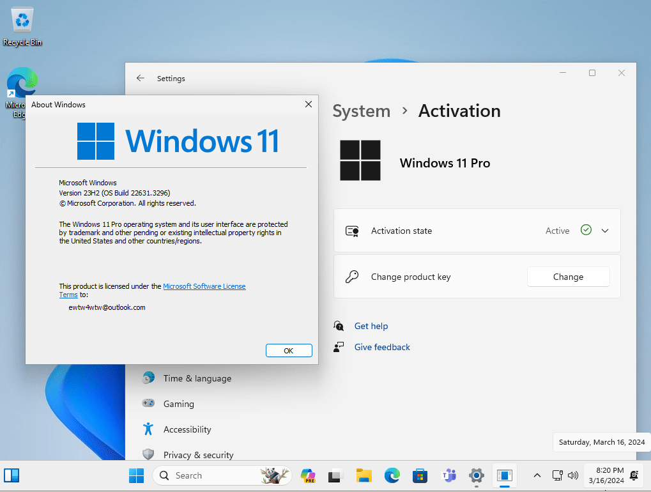Click the volume speaker tray icon
The width and height of the screenshot is (651, 492).
[573, 475]
